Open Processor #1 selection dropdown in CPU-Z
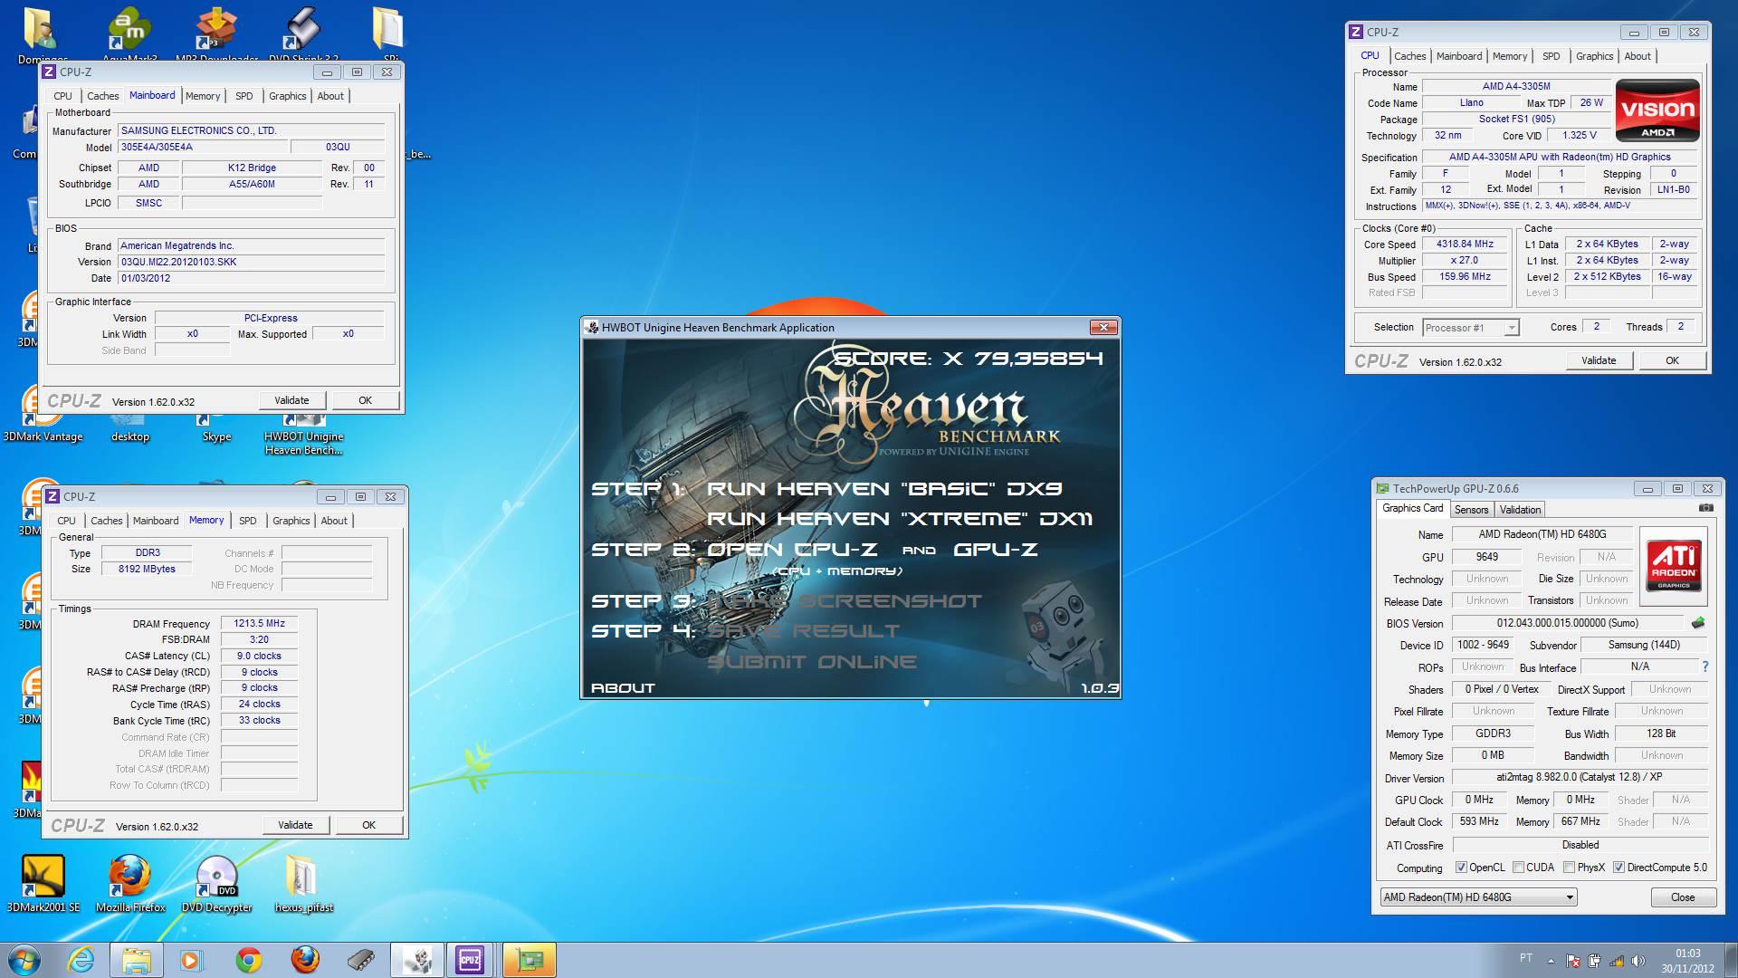1738x978 pixels. [x=1470, y=328]
